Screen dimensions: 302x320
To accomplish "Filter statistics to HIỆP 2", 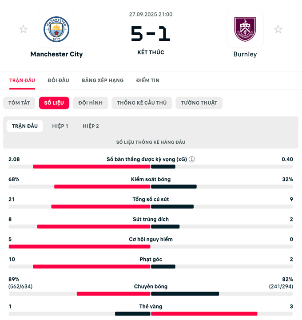I will point(91,126).
